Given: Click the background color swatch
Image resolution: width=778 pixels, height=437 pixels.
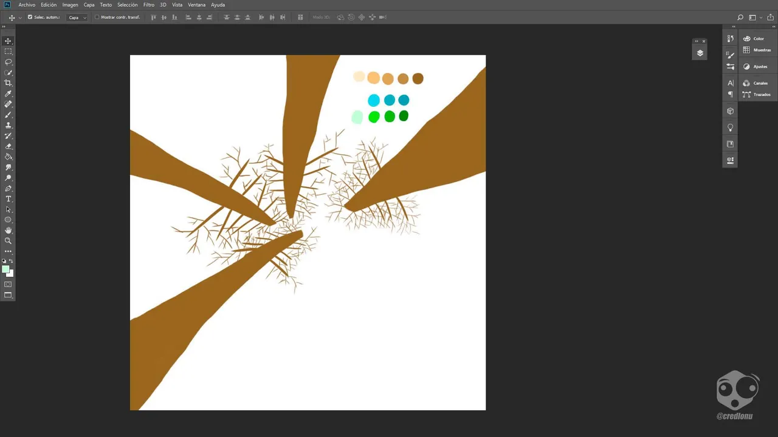Looking at the screenshot, I should [11, 274].
